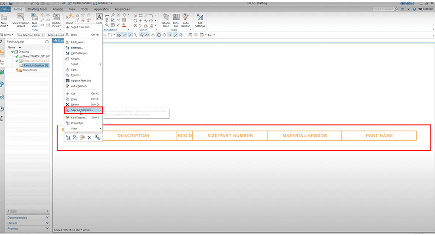Switch to the Assemblies ribbon tab
The height and width of the screenshot is (236, 435).
(123, 9)
